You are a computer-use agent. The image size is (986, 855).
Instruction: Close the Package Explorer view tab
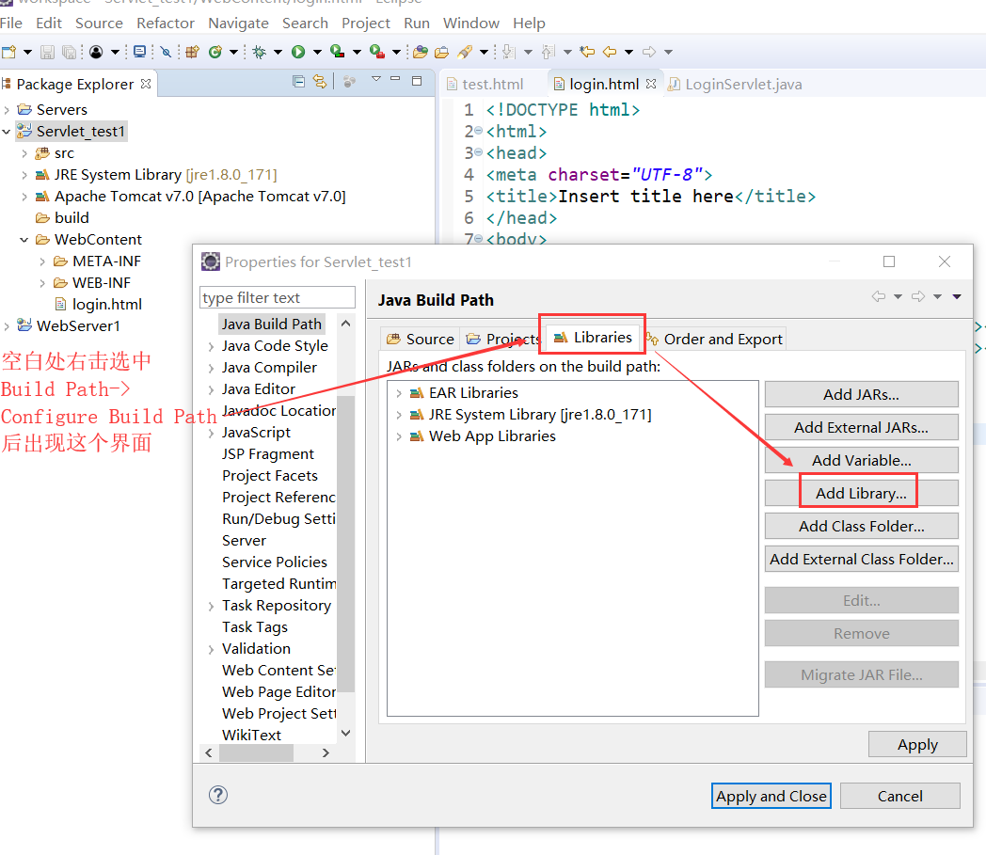click(x=146, y=84)
